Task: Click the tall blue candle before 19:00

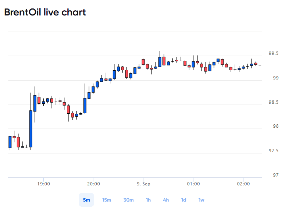Action: [x=31, y=129]
